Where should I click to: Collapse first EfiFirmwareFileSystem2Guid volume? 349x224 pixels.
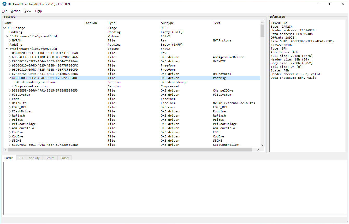pyautogui.click(x=7, y=36)
